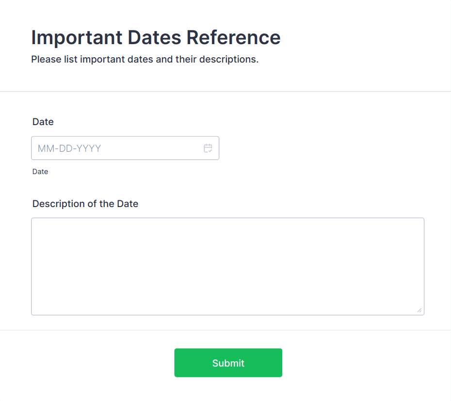Click the "Description of the Date" label

pos(85,204)
